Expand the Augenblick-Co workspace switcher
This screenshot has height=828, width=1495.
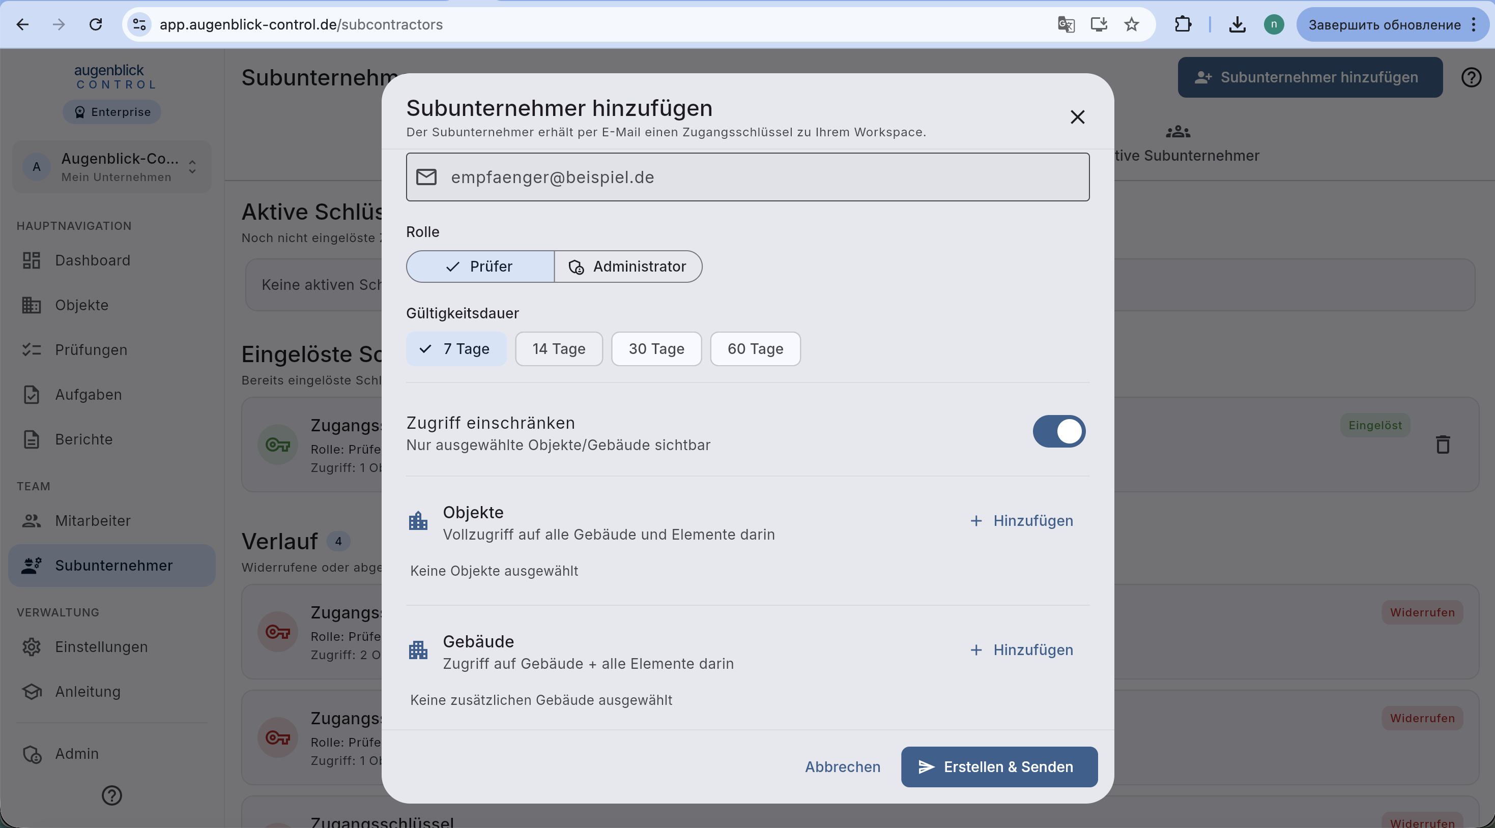tap(111, 167)
